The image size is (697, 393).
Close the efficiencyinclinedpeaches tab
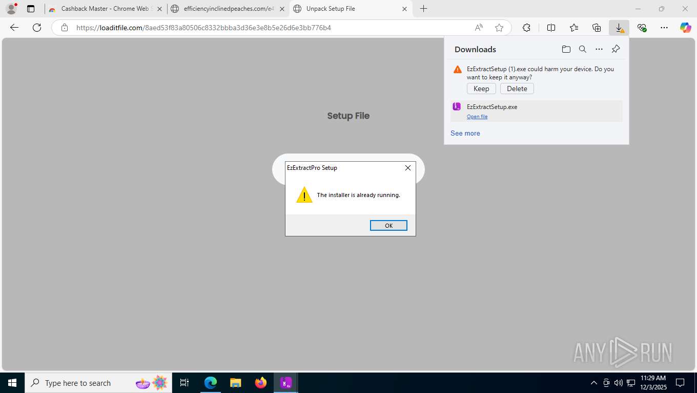coord(282,9)
